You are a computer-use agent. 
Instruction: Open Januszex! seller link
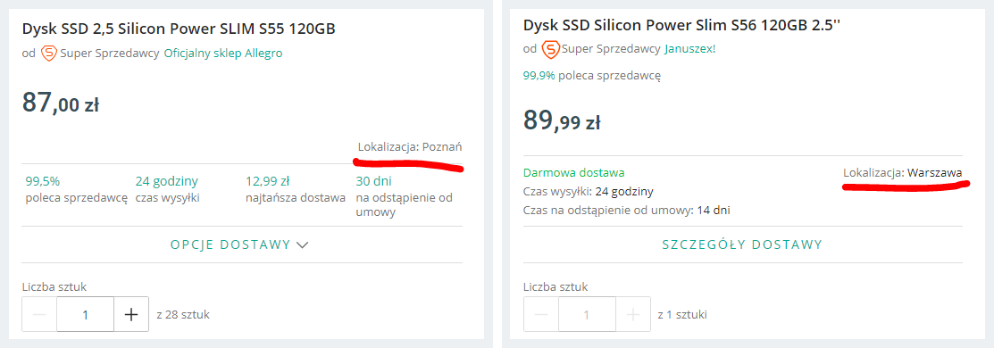point(689,48)
